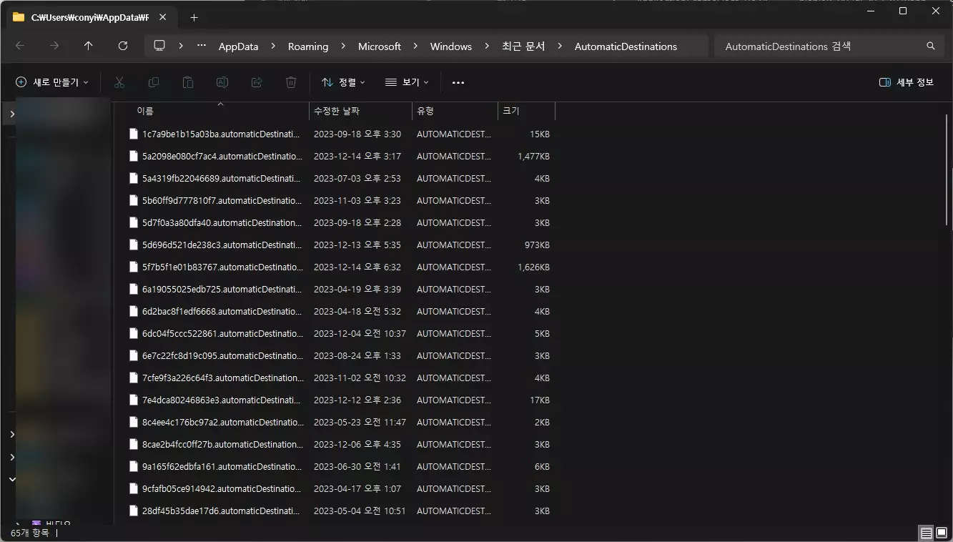Click the This PC monitor icon
This screenshot has height=542, width=953.
click(x=159, y=46)
